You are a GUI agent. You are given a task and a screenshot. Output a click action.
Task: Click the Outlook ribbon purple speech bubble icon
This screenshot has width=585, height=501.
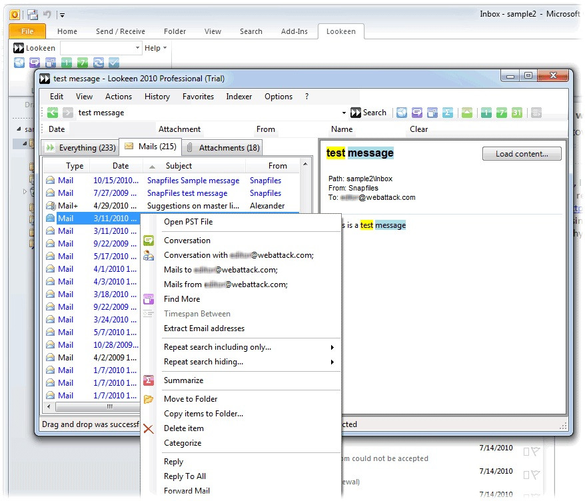(35, 63)
